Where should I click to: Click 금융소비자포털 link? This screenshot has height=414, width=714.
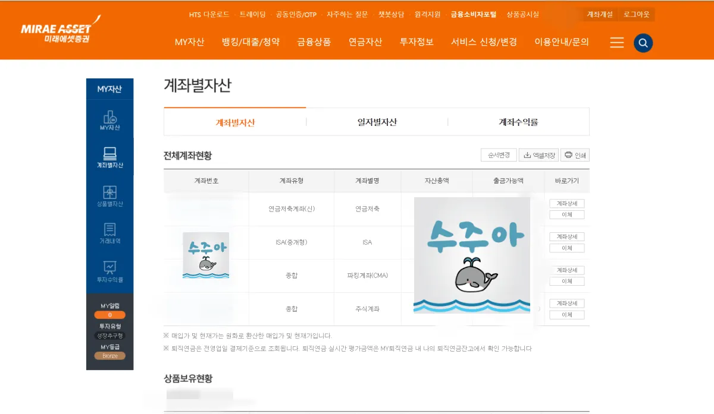point(474,14)
